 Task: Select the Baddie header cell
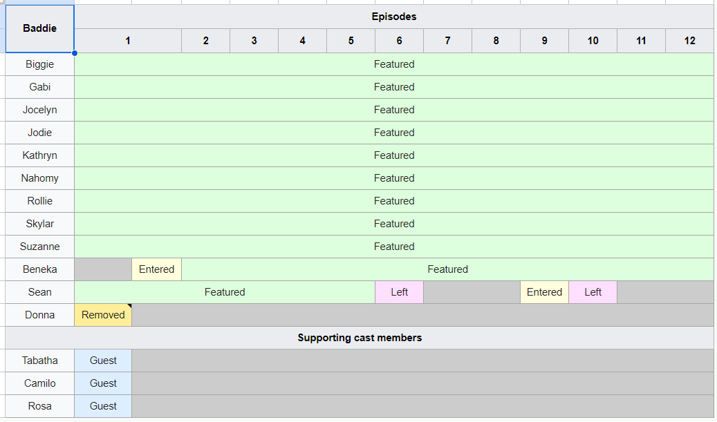click(x=39, y=28)
